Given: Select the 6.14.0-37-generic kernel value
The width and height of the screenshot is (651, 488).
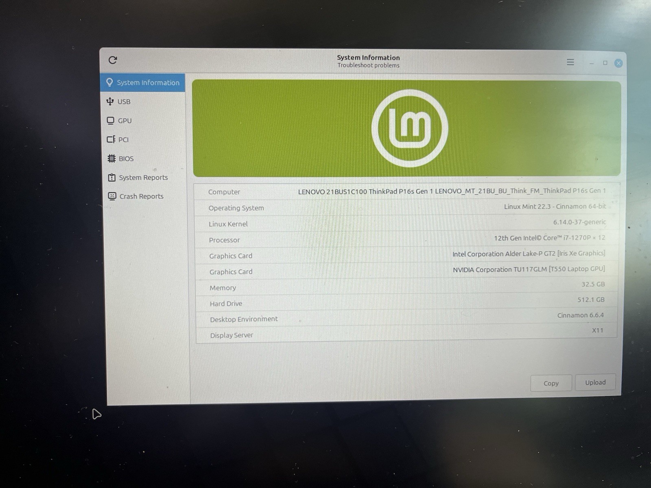Looking at the screenshot, I should [x=579, y=222].
